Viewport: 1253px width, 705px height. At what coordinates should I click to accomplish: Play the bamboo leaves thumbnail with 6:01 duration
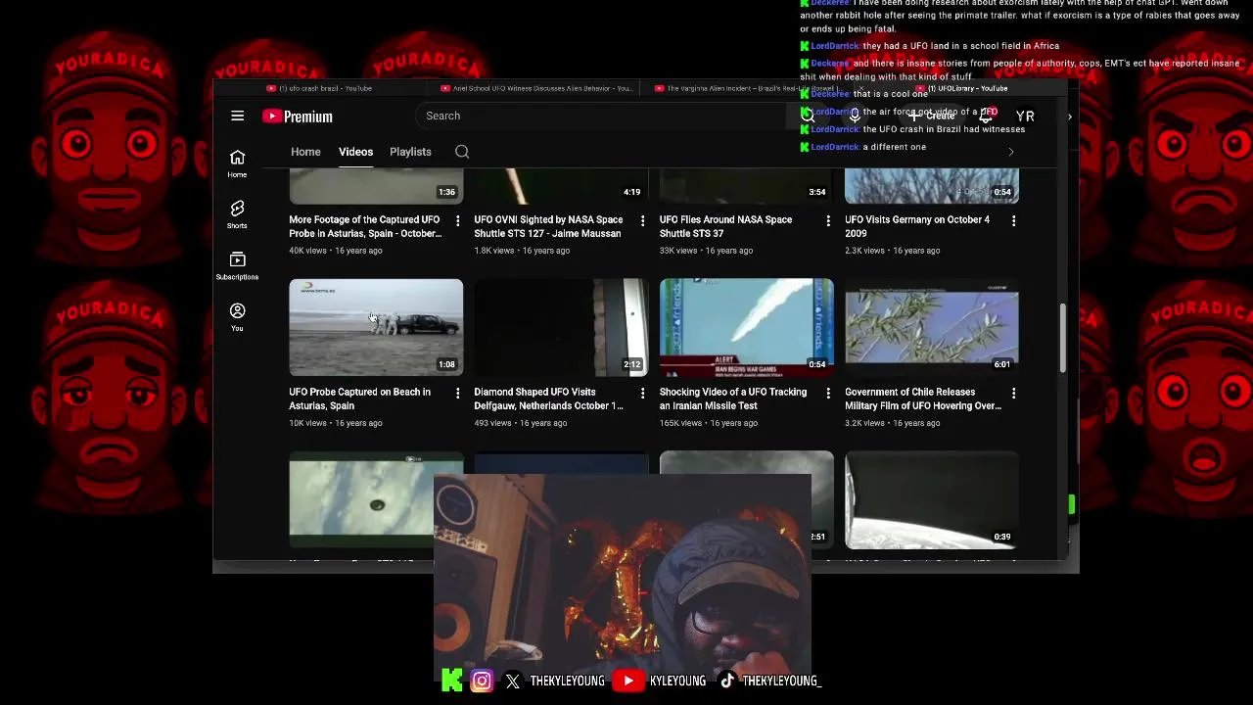pyautogui.click(x=932, y=327)
